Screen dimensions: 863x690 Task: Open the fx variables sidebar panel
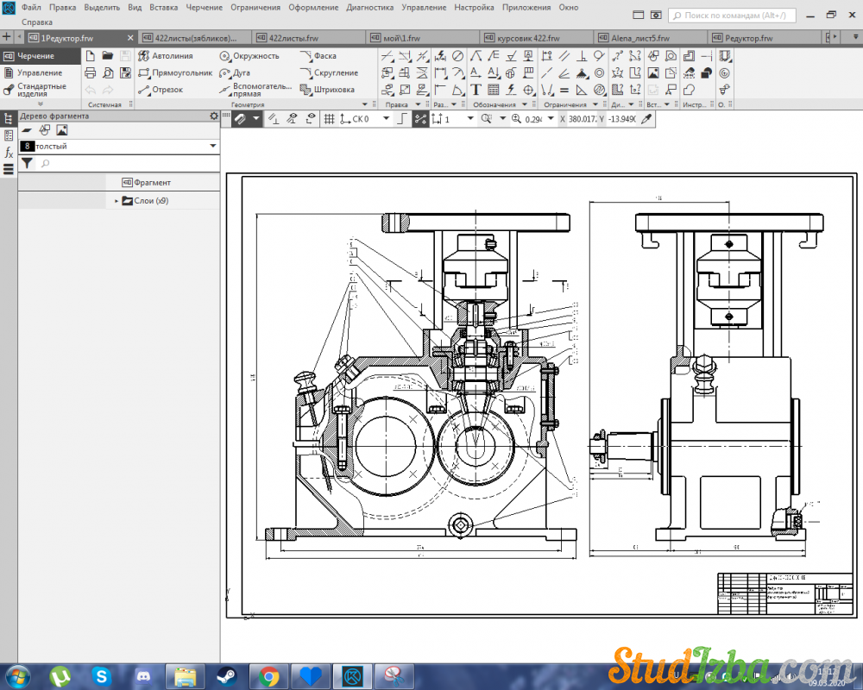9,153
